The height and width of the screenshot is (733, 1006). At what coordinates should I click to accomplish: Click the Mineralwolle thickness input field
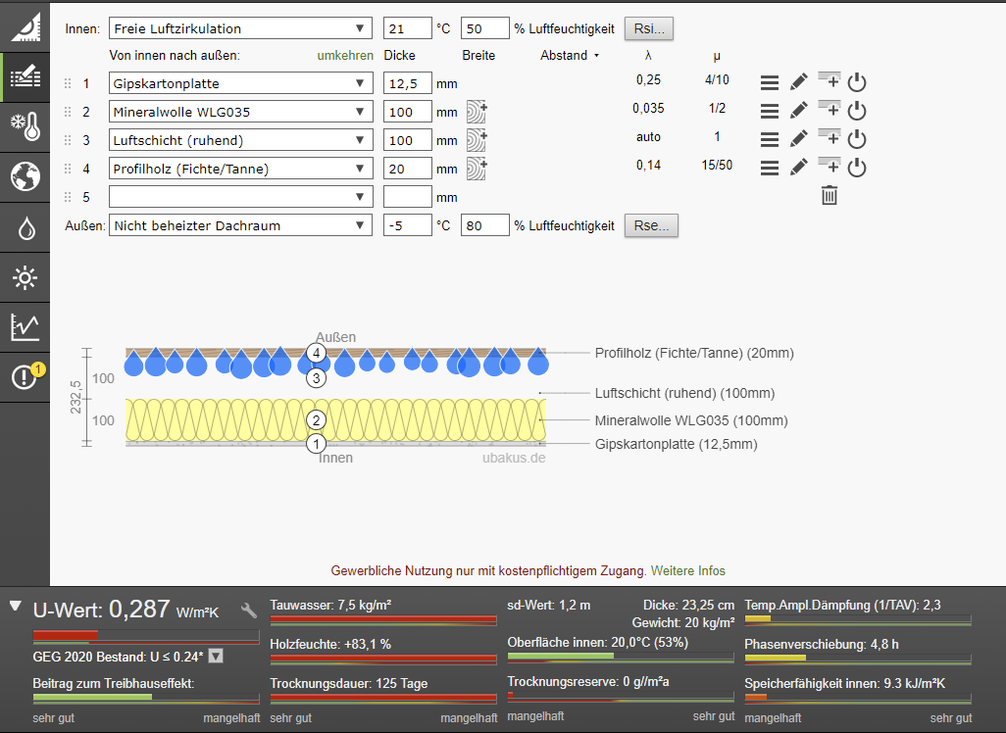click(407, 112)
